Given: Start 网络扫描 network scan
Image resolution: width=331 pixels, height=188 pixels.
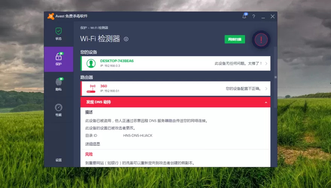Looking at the screenshot, I should point(235,39).
